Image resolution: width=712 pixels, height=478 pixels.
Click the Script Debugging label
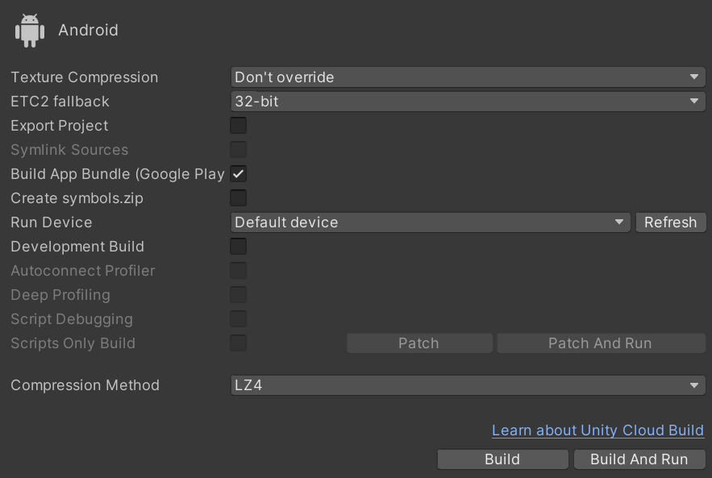[x=72, y=319]
